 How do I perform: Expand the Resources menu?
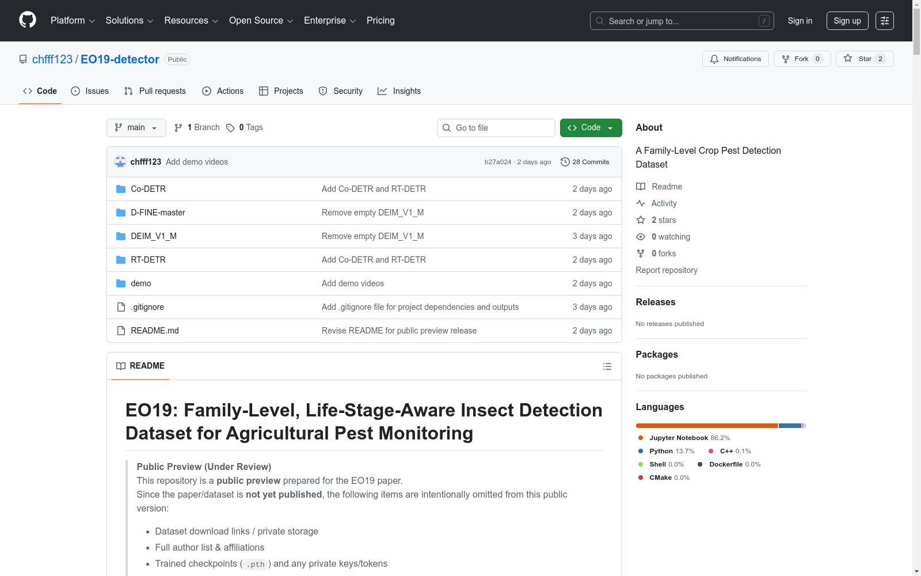click(x=191, y=21)
